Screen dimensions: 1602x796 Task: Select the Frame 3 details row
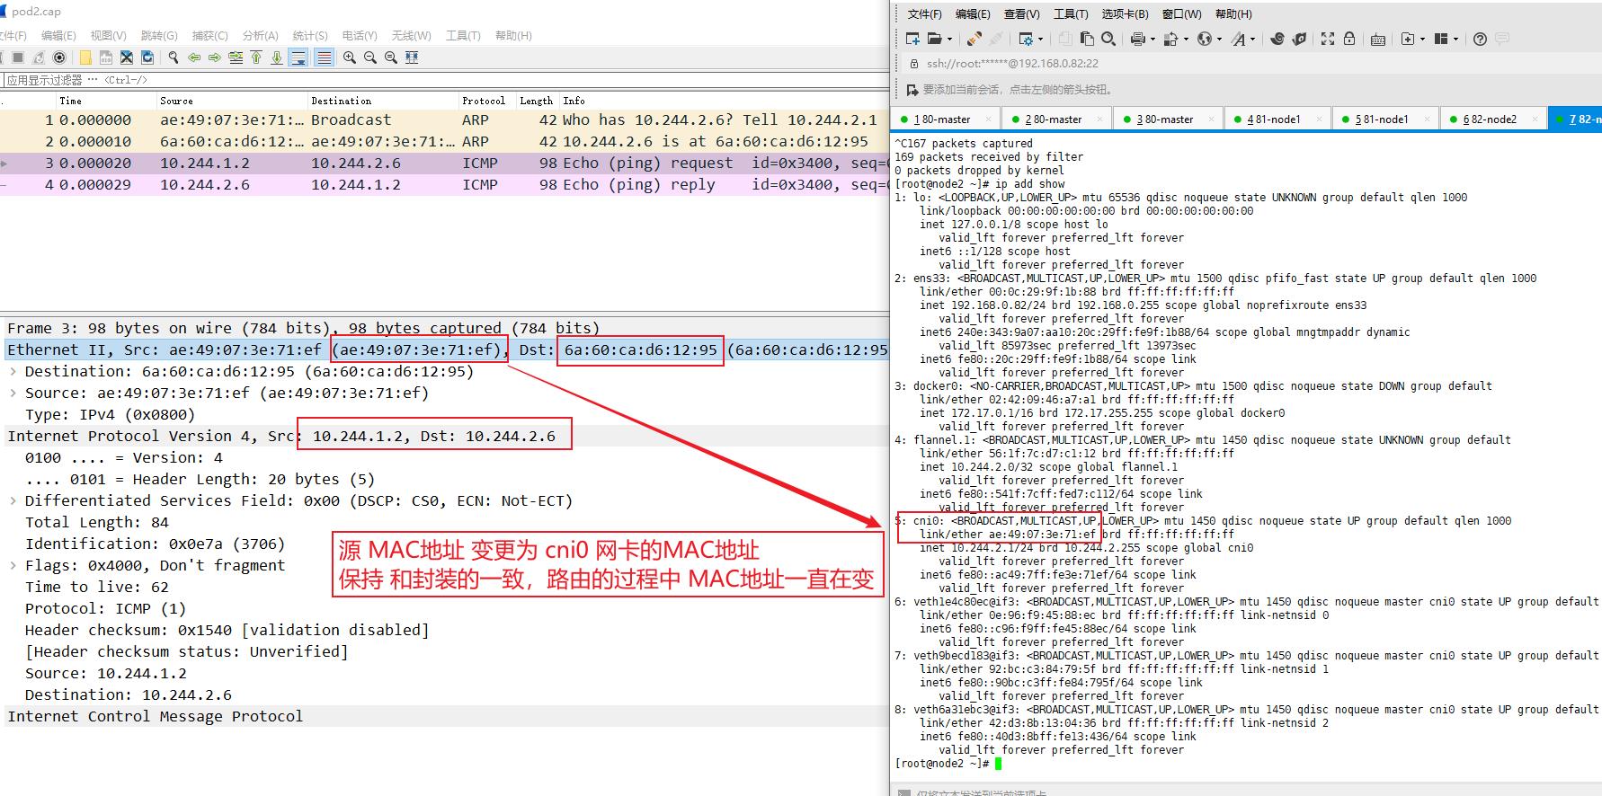pyautogui.click(x=445, y=328)
